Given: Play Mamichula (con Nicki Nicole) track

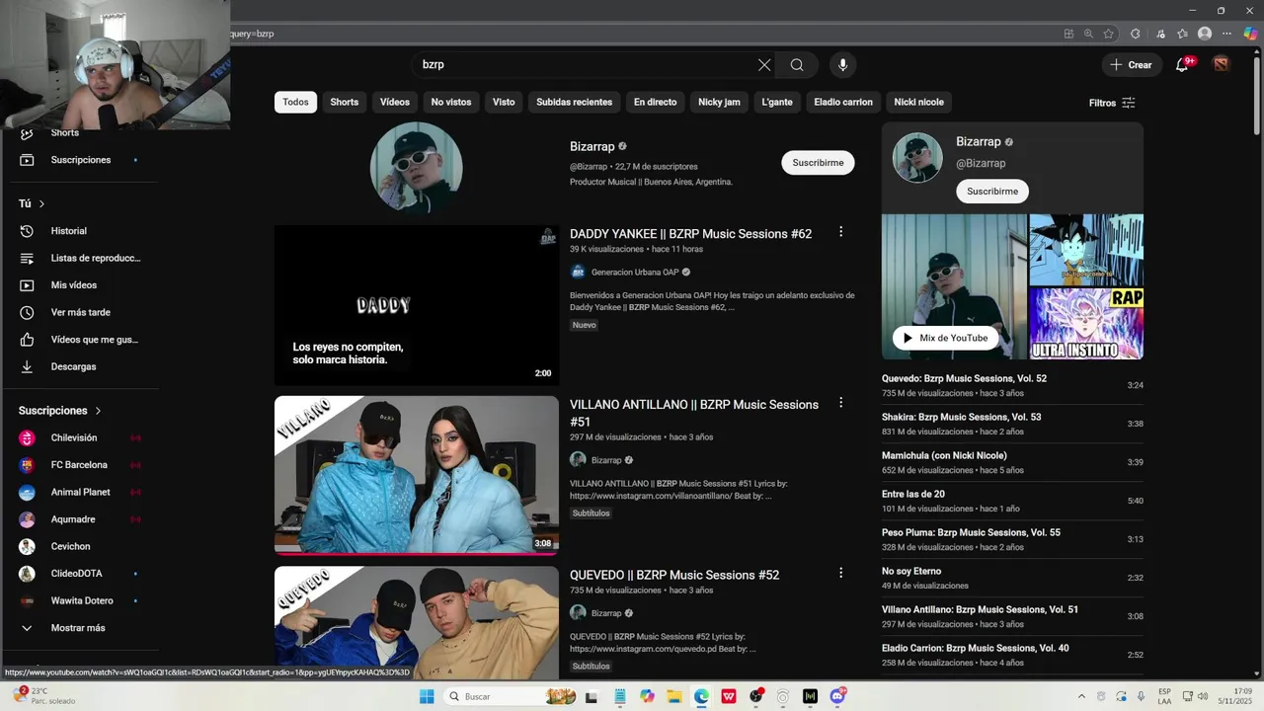Looking at the screenshot, I should point(1012,462).
